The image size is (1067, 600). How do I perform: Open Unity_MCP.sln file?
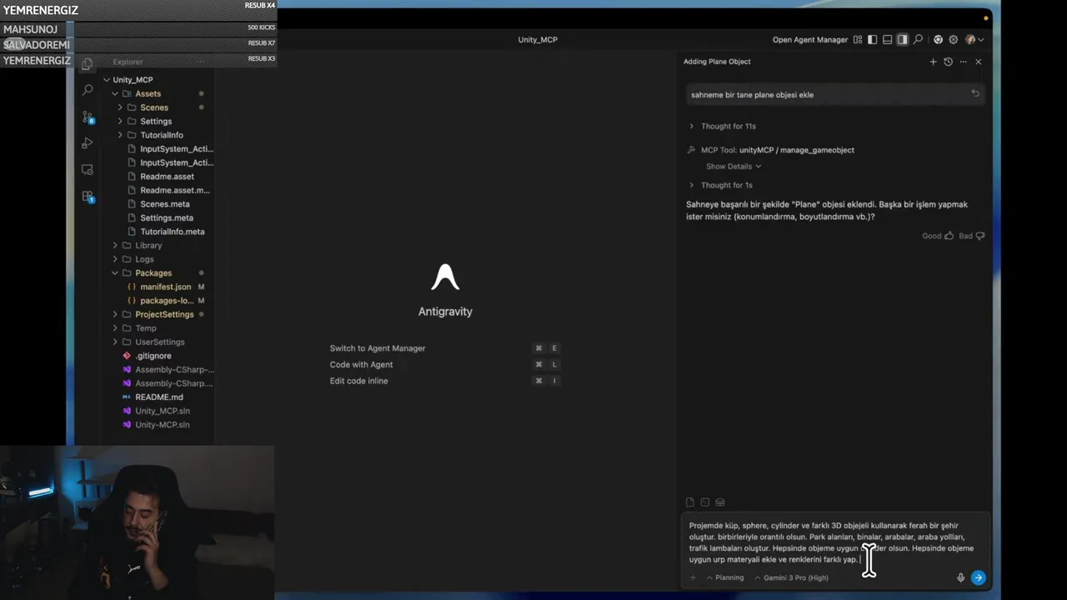click(163, 411)
